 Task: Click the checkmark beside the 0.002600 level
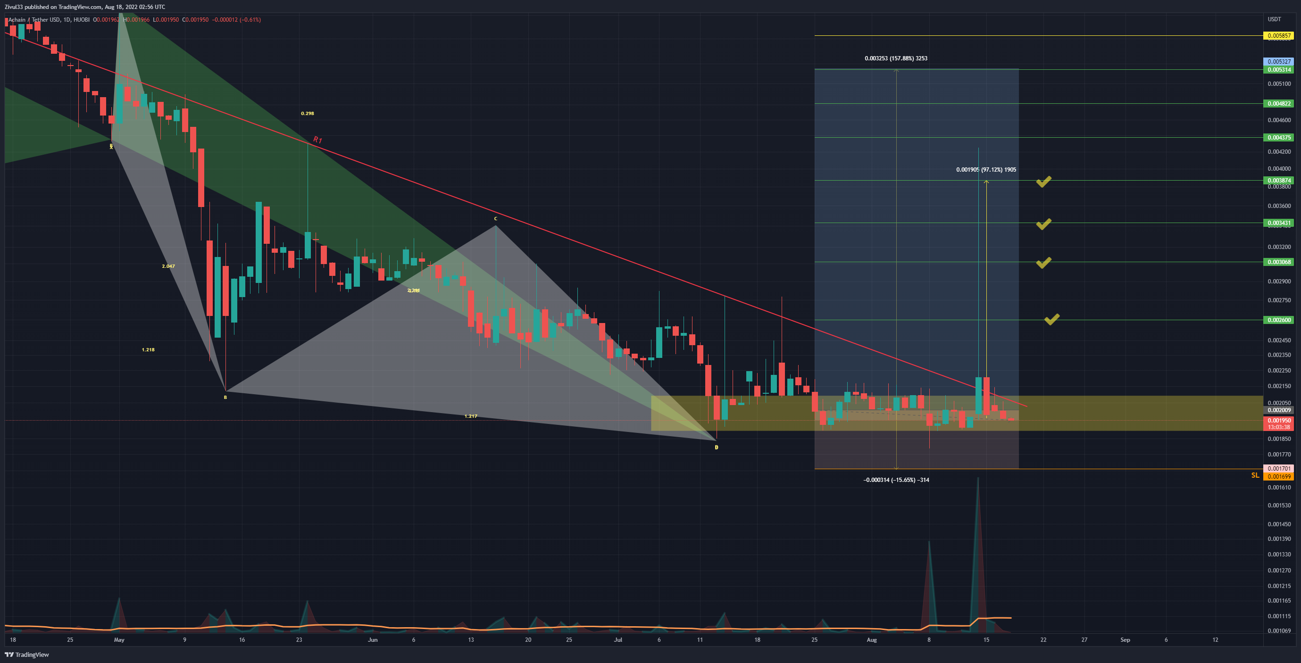tap(1051, 319)
